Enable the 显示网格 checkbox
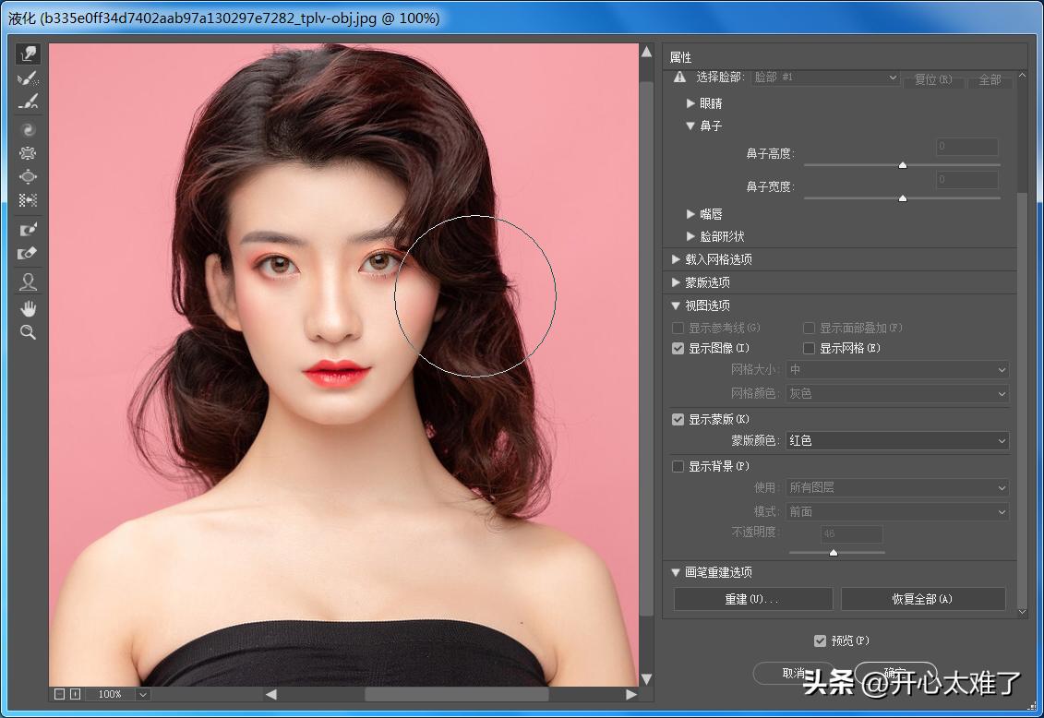The width and height of the screenshot is (1044, 718). point(809,348)
